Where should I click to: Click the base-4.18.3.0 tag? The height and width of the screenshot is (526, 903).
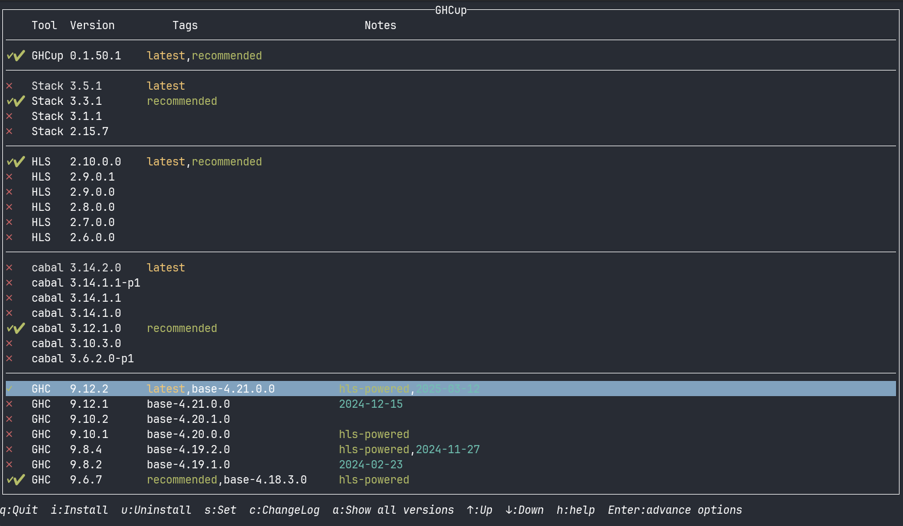pos(265,480)
